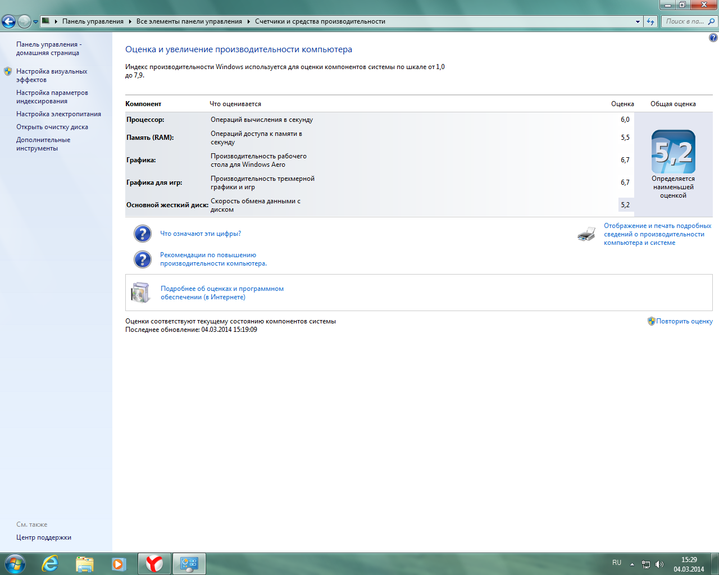
Task: Open Настройка параметров индексирования
Action: (x=52, y=97)
